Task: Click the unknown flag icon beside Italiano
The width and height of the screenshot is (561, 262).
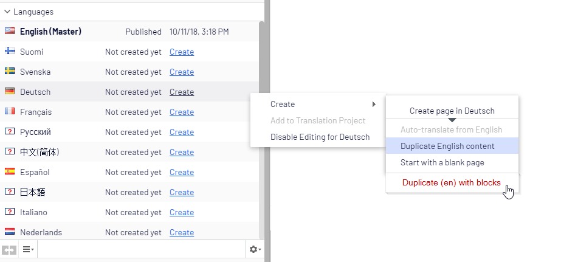Action: (x=9, y=212)
